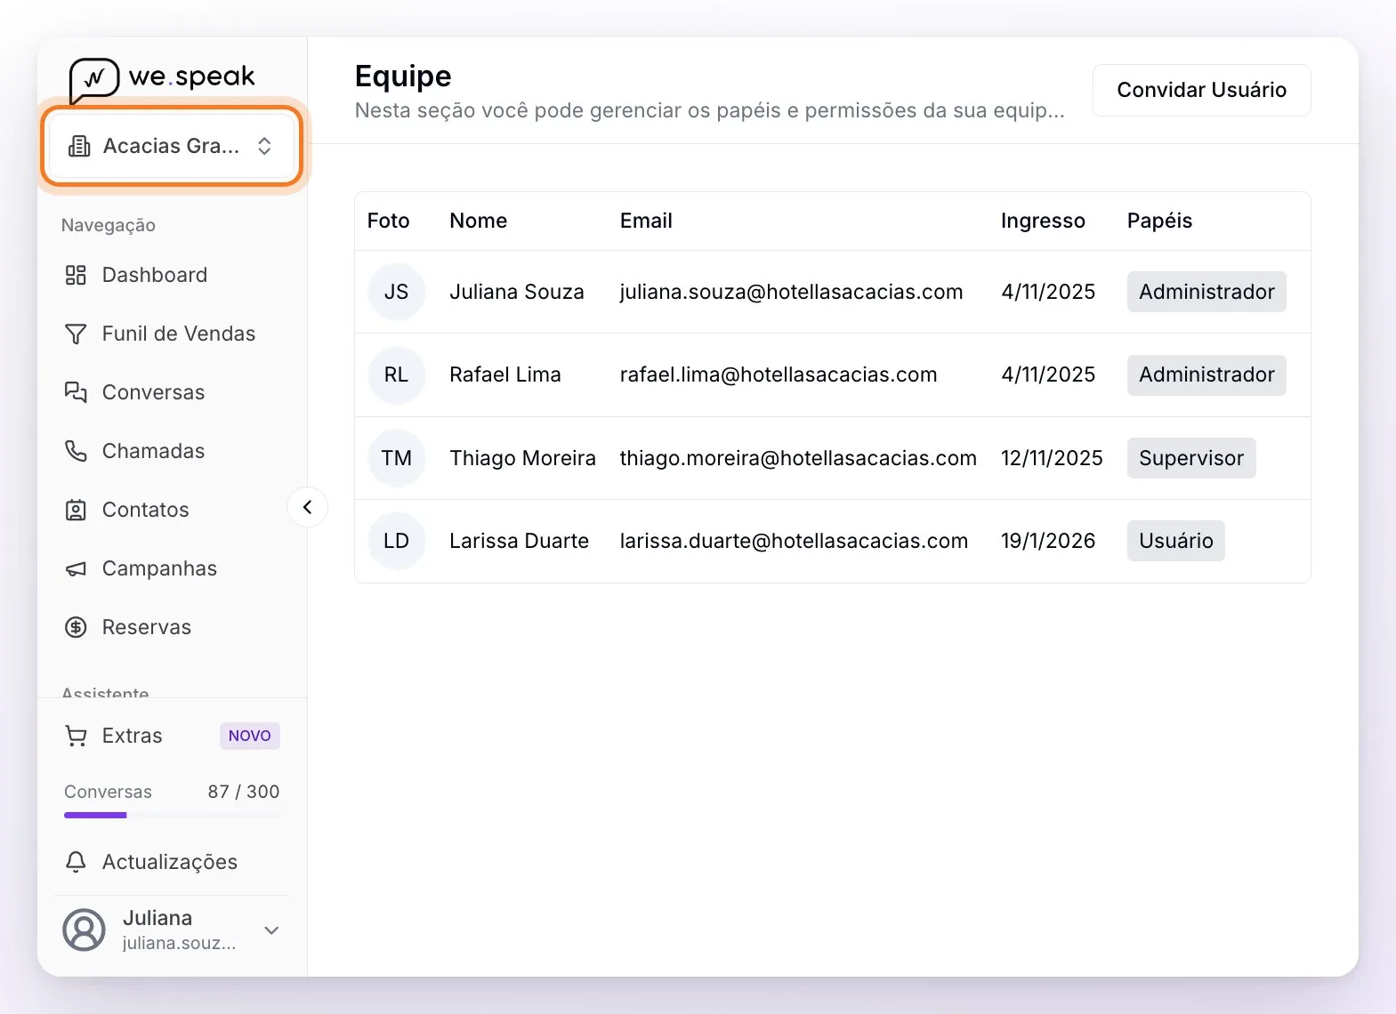Select the Campanhas megaphone icon
This screenshot has height=1014, width=1396.
[x=76, y=568]
